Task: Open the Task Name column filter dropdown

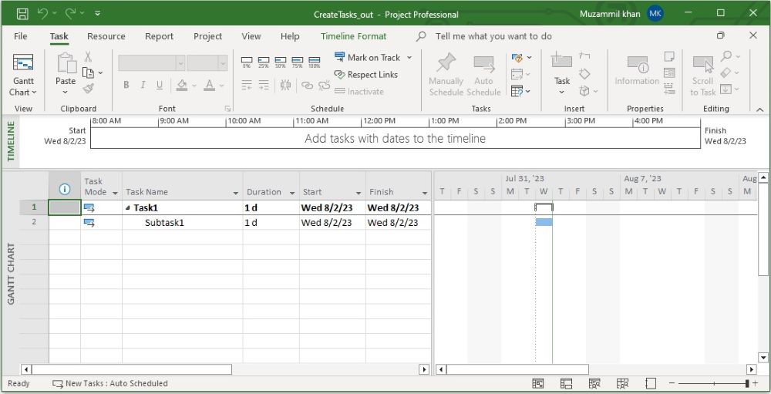Action: click(236, 193)
